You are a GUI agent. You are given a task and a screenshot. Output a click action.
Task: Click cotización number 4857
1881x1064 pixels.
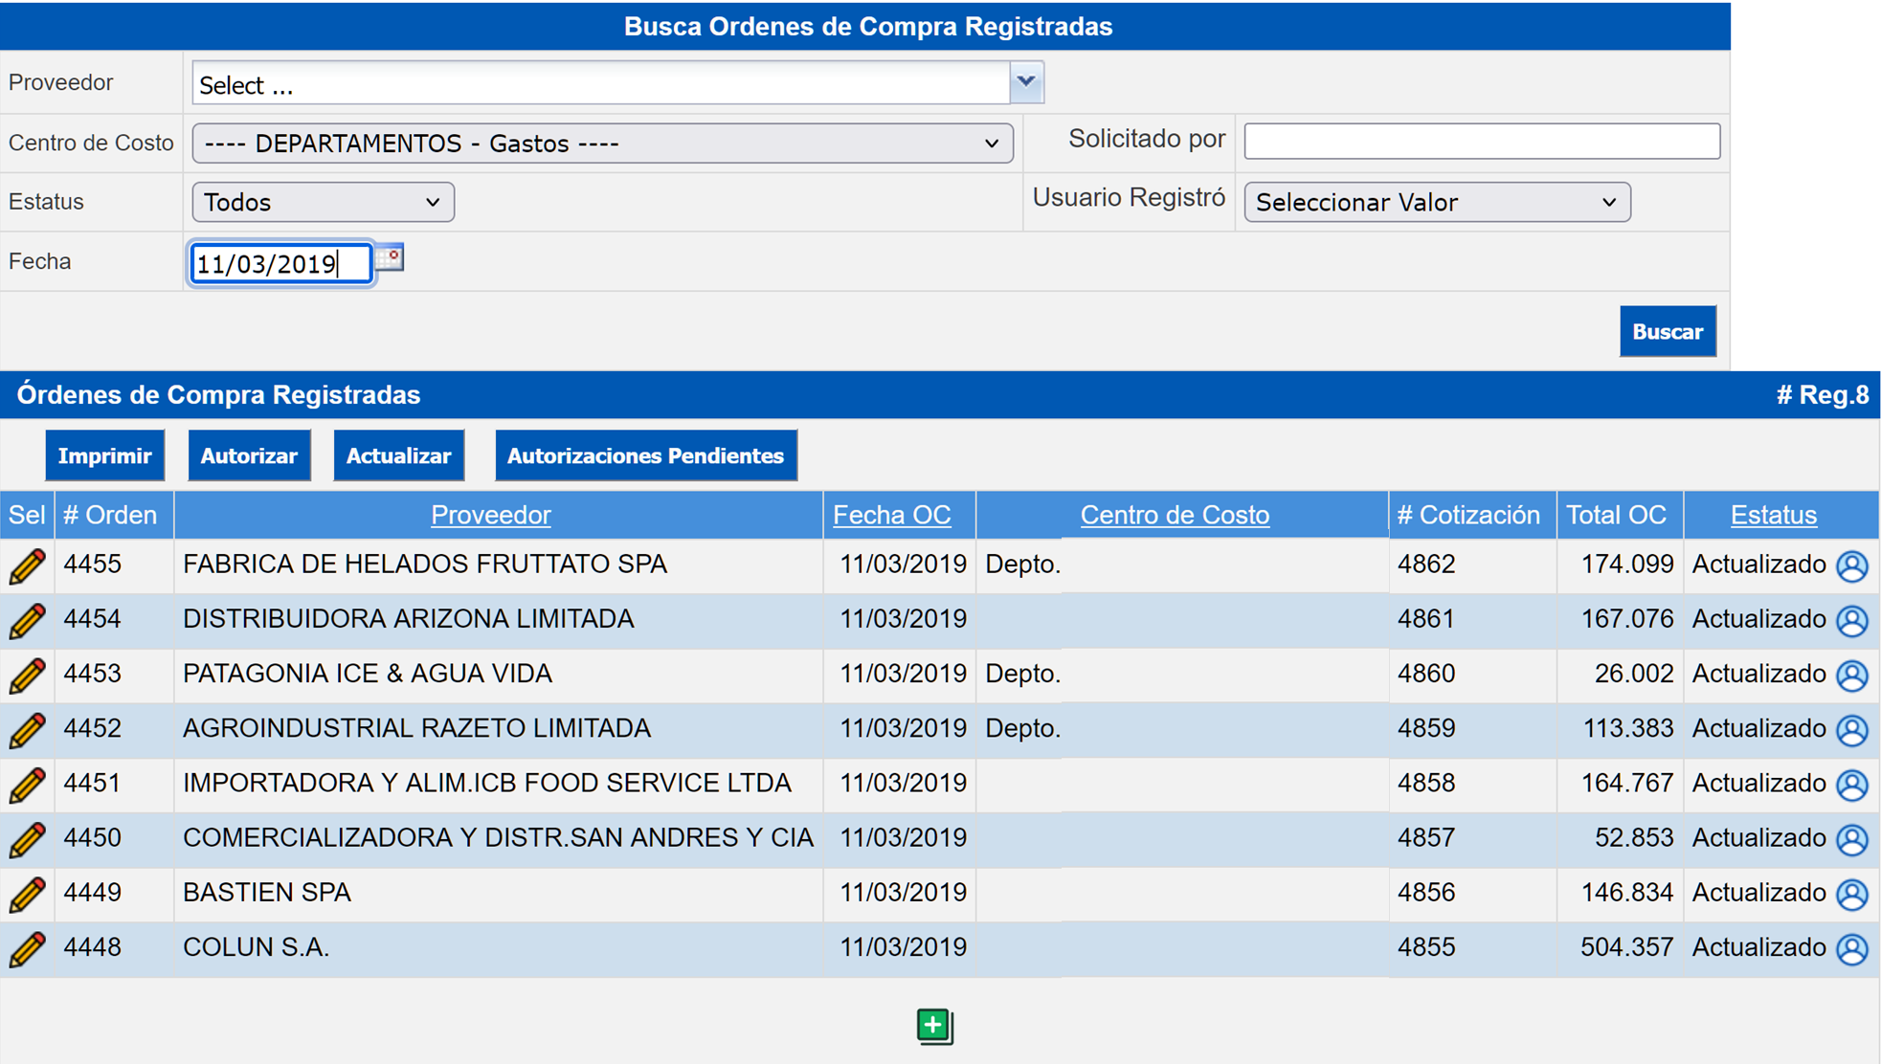click(1426, 837)
